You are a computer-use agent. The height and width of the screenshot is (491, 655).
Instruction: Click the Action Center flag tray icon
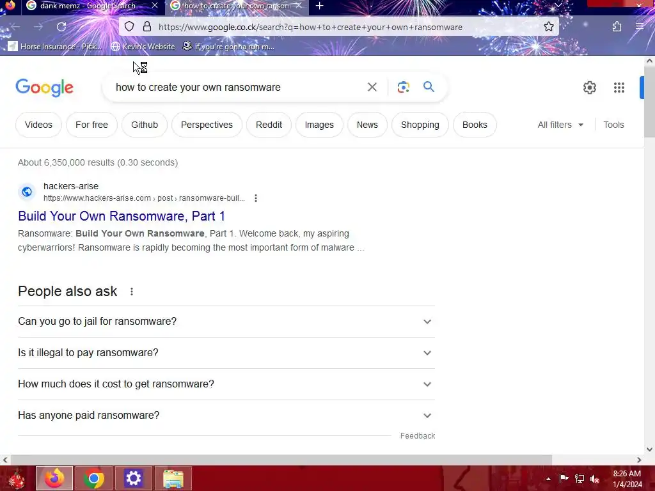coord(564,479)
